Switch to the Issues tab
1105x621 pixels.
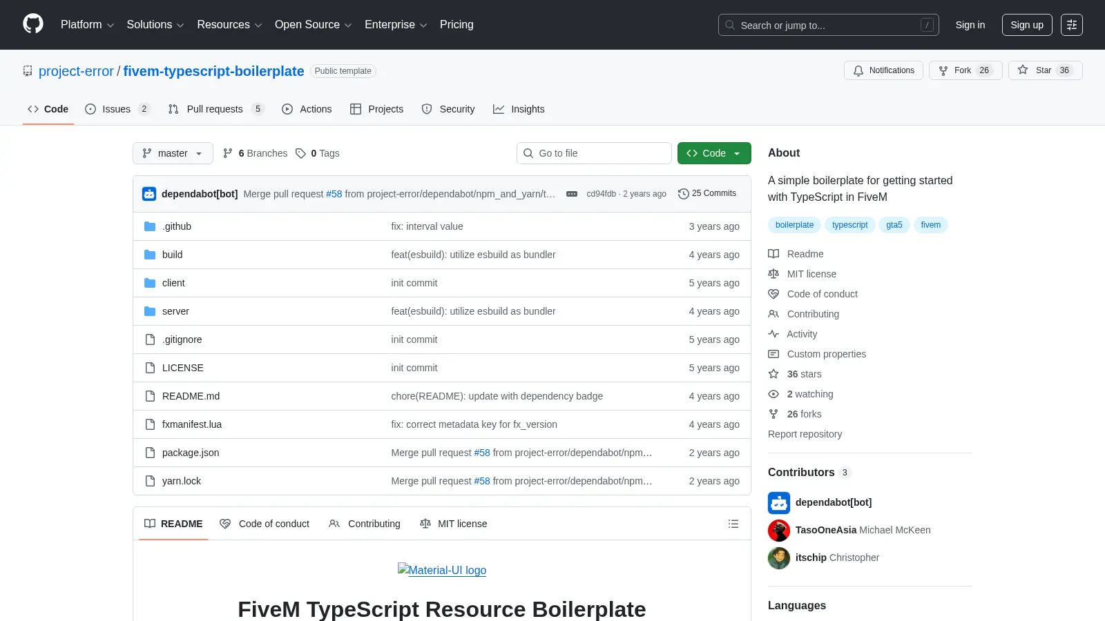(117, 109)
